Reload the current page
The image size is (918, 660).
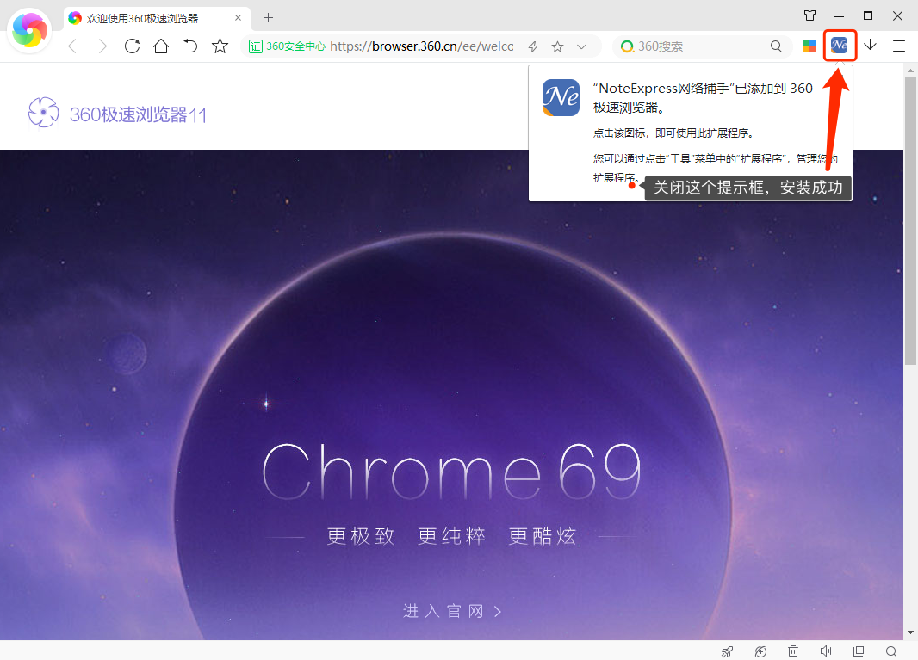[133, 46]
